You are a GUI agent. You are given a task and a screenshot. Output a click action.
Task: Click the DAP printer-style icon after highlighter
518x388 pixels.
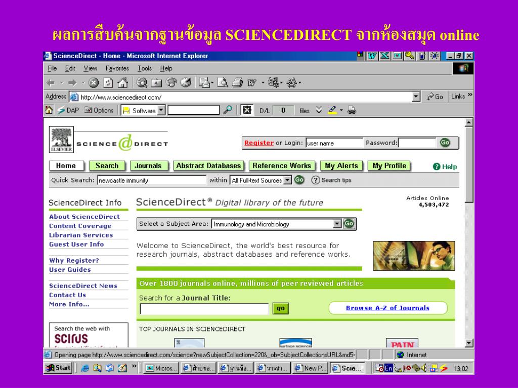click(352, 110)
